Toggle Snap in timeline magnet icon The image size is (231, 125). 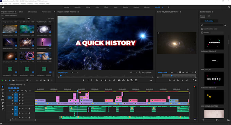pos(14,91)
